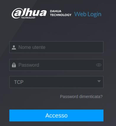This screenshot has width=116, height=126.
Task: Select the TCP text in protocol selector
Action: (19, 82)
